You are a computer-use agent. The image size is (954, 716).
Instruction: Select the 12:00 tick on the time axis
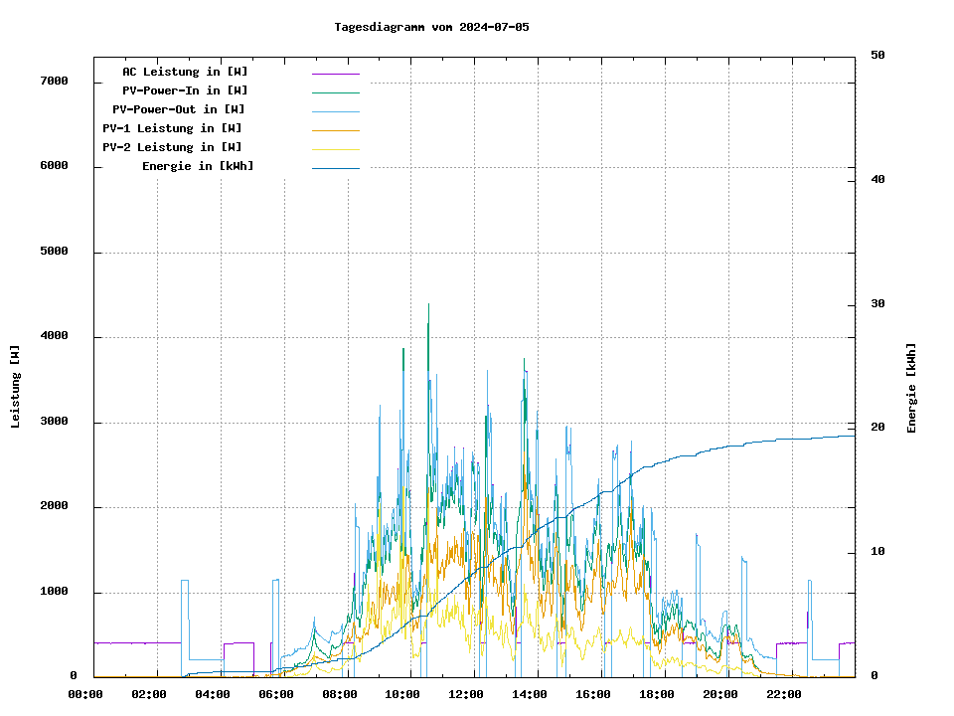click(466, 694)
